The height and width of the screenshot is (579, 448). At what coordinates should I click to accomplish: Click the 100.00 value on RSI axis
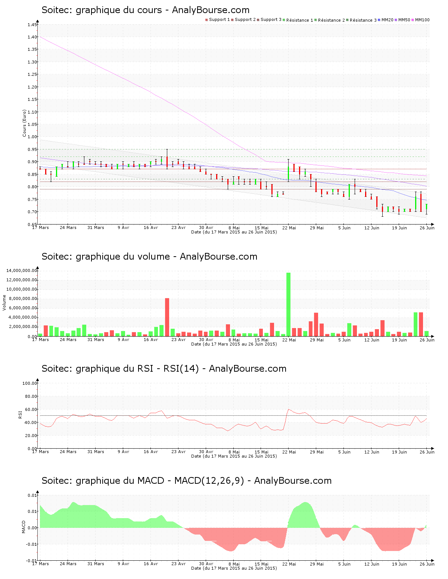tap(30, 383)
